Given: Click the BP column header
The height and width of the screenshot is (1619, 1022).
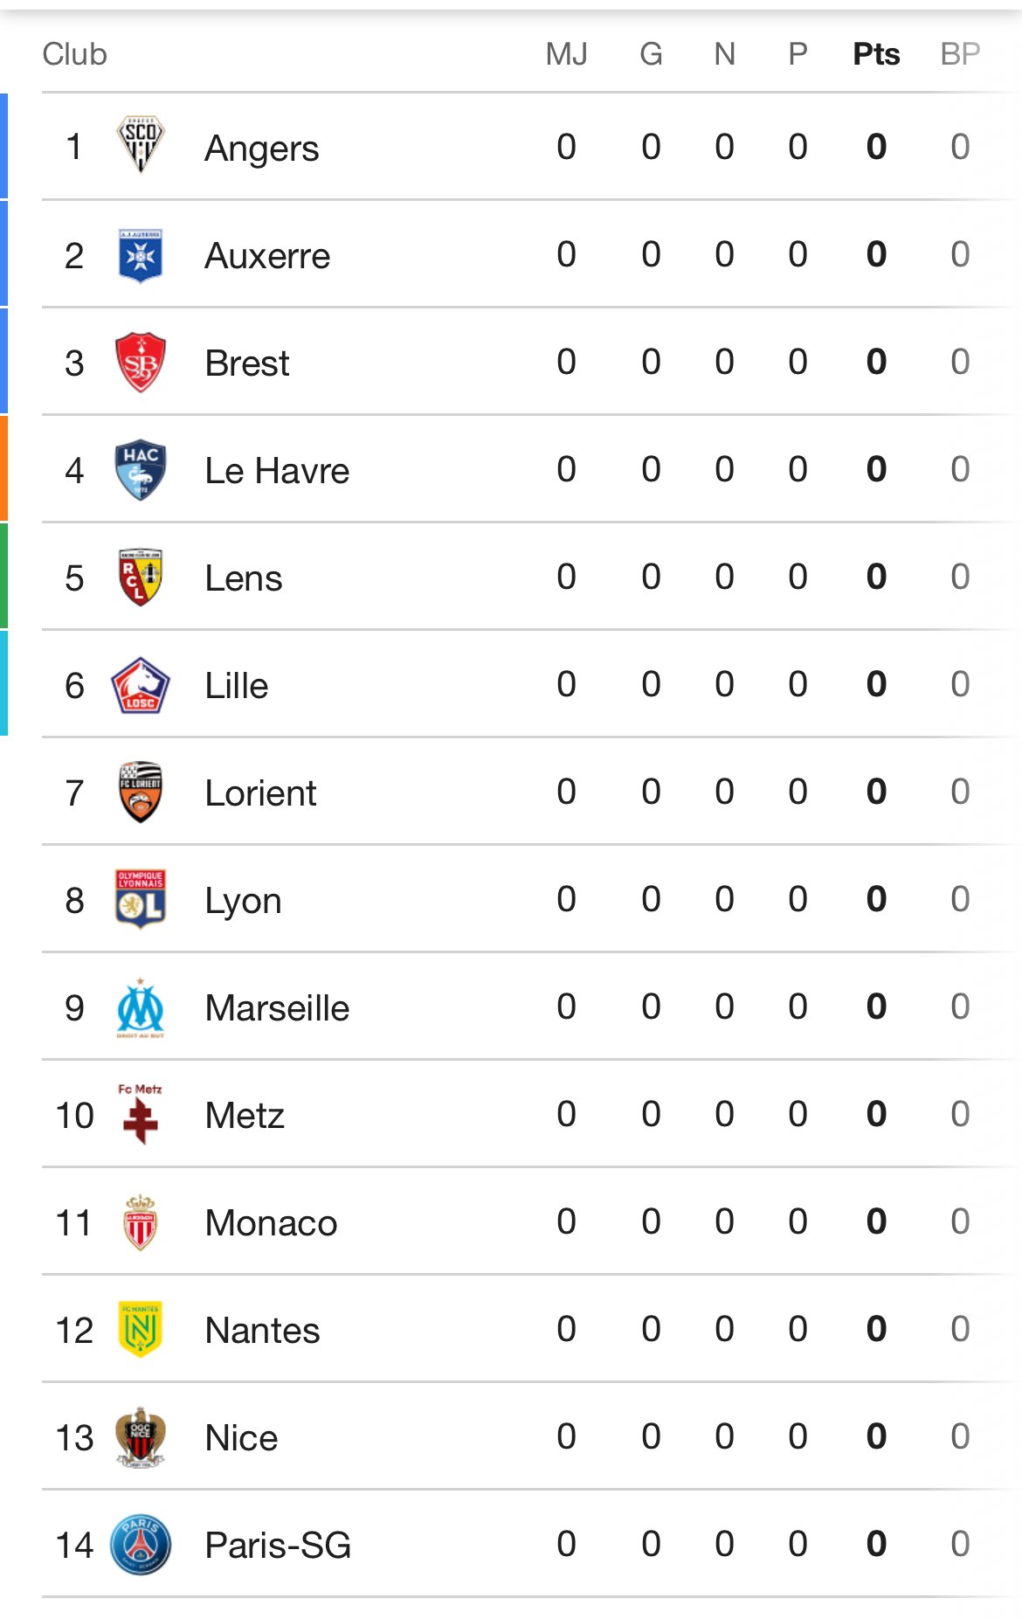Looking at the screenshot, I should pos(960,54).
